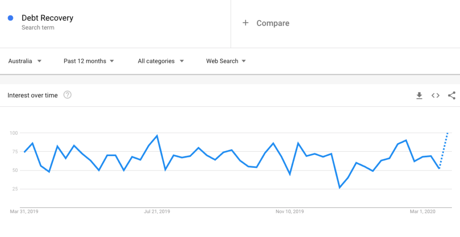The width and height of the screenshot is (460, 237).
Task: Open the Australia region dropdown
Action: tap(25, 61)
